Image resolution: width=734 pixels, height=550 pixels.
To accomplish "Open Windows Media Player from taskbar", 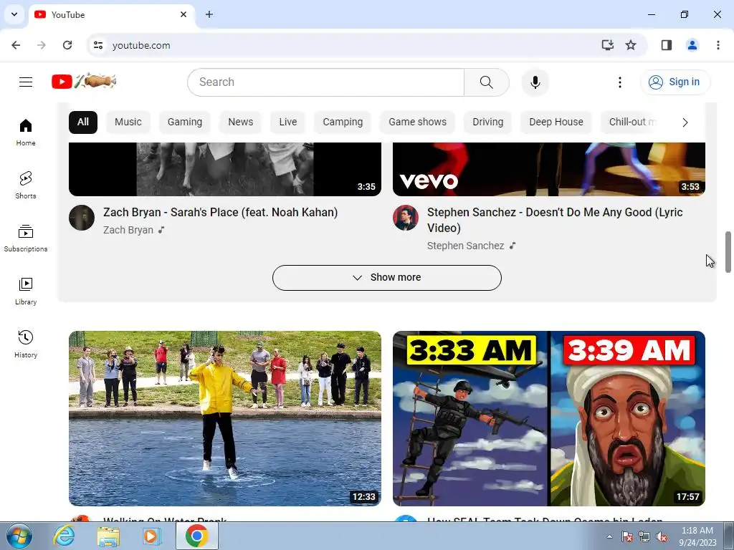I will pos(151,536).
